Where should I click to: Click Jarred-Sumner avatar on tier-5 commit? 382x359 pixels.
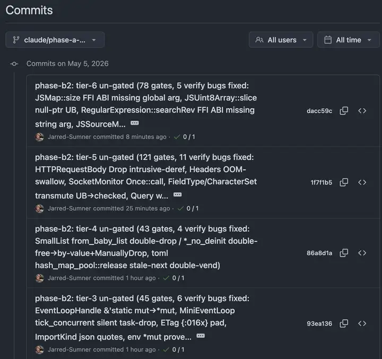pyautogui.click(x=39, y=209)
